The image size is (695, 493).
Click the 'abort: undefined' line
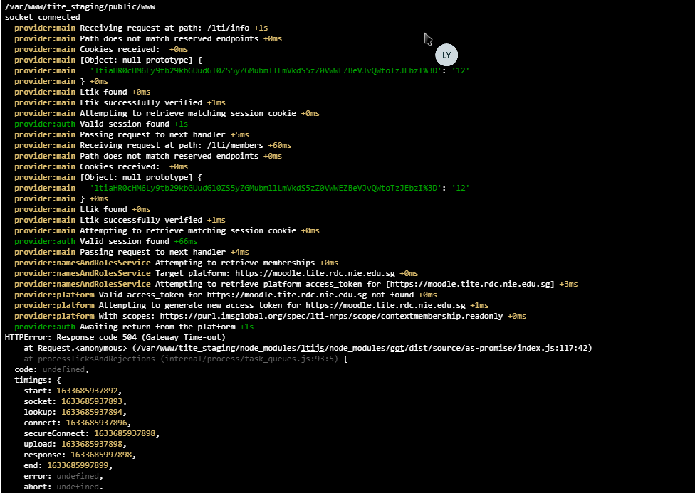(x=63, y=487)
